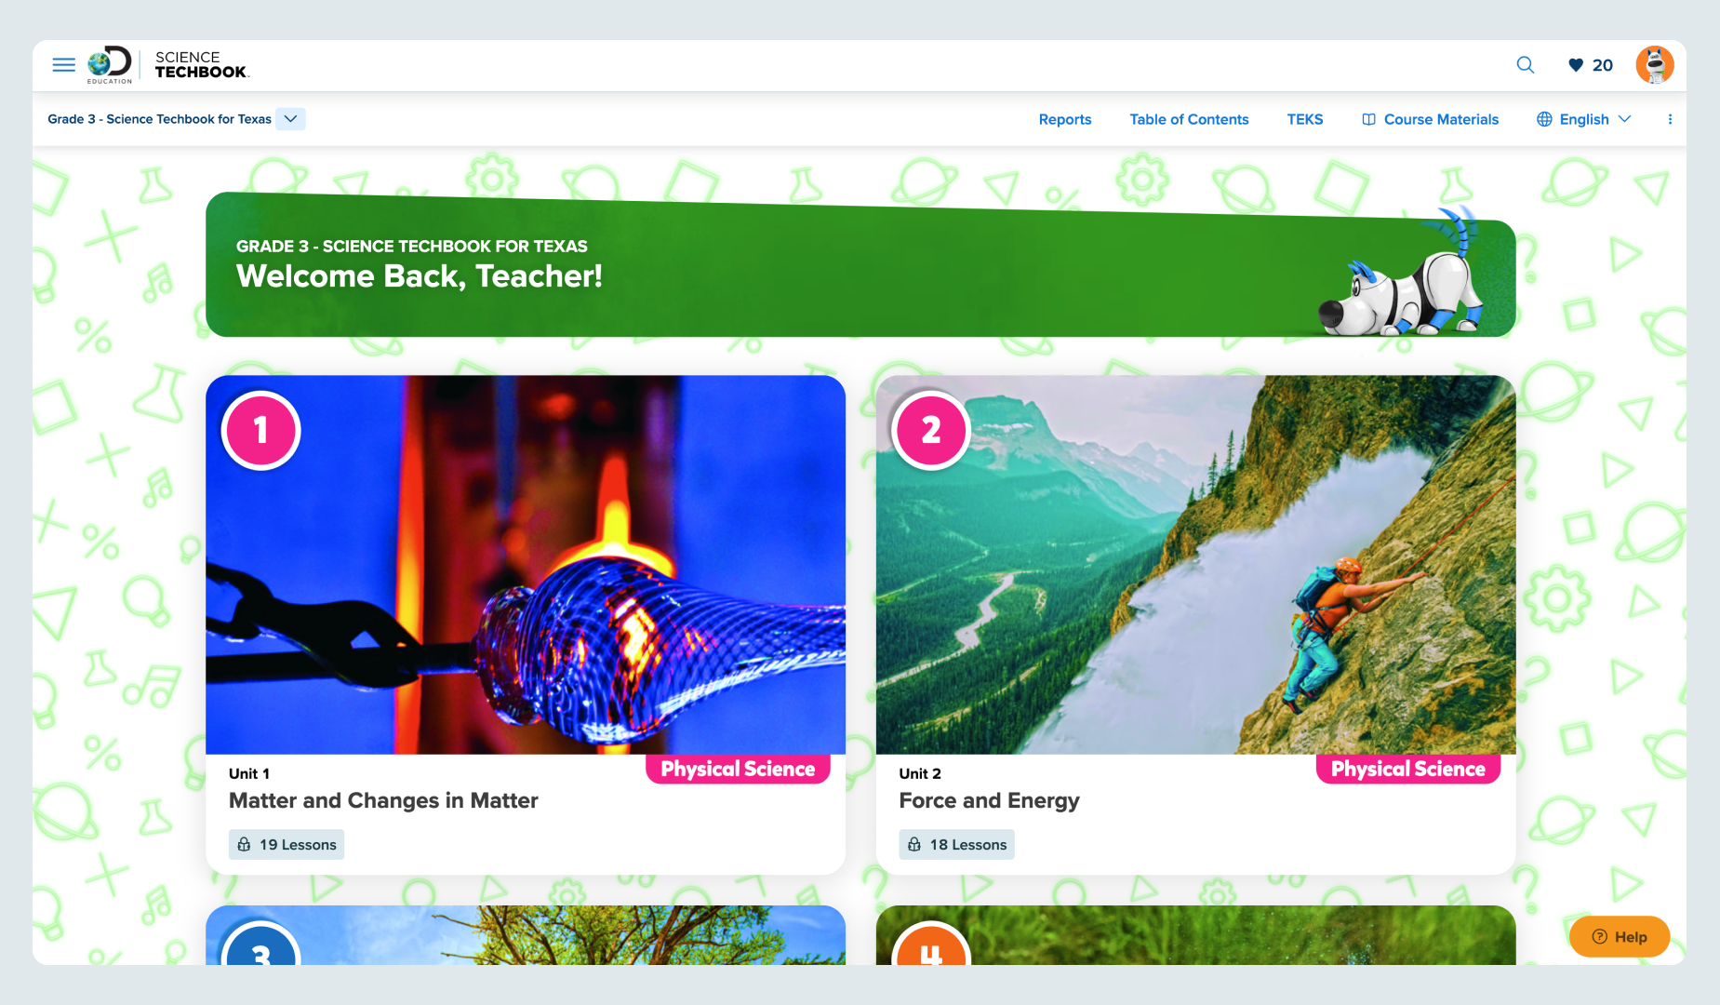Click the Unit 4 number badge

point(931,944)
